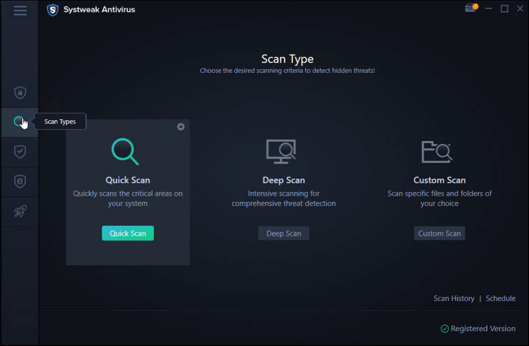Click the Deep Scan monitor icon
529x346 pixels.
click(281, 151)
